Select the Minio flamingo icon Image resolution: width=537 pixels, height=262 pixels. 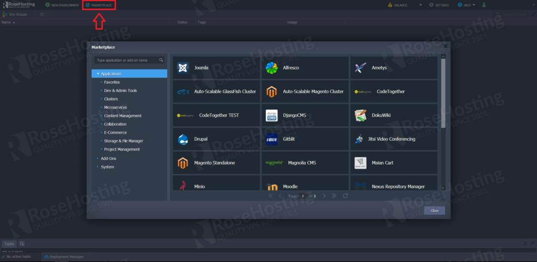pos(183,186)
